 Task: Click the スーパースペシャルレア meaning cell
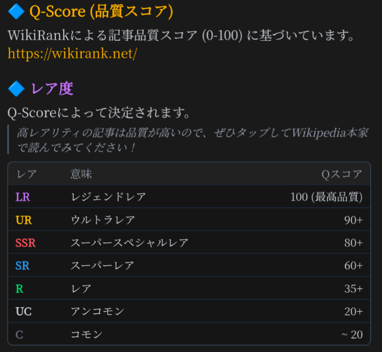(x=129, y=243)
